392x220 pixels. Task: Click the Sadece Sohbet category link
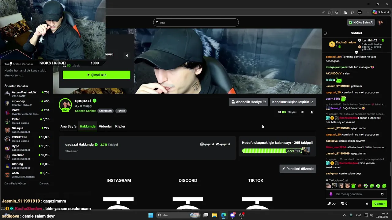(x=85, y=111)
